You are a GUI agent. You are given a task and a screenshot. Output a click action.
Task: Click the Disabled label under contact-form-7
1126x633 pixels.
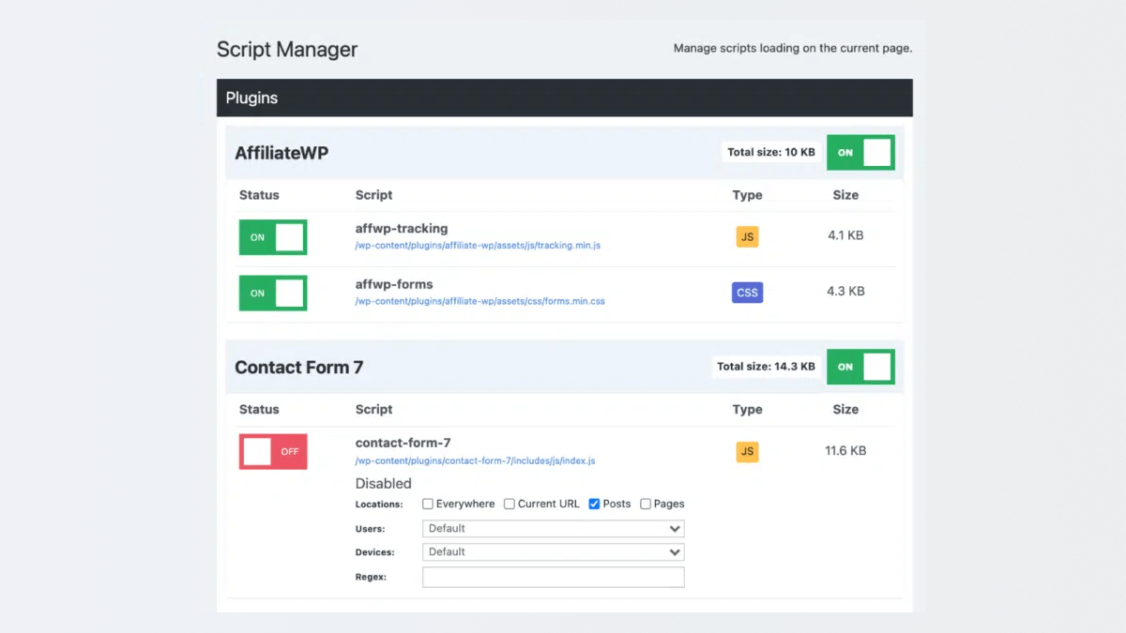click(383, 484)
